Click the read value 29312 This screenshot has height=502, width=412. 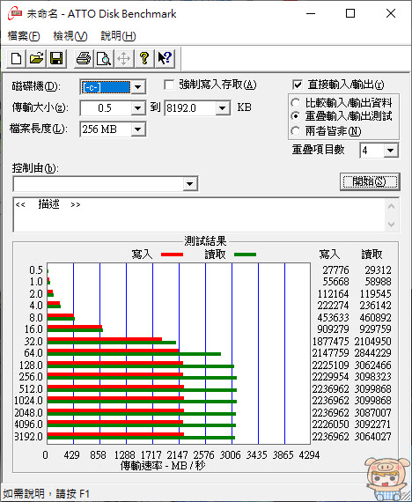[x=378, y=270]
